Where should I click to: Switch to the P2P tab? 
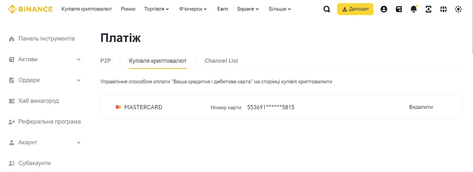tap(106, 61)
